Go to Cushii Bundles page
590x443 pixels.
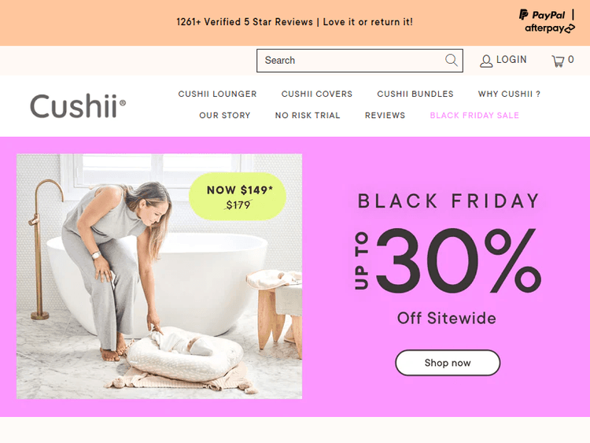[415, 94]
